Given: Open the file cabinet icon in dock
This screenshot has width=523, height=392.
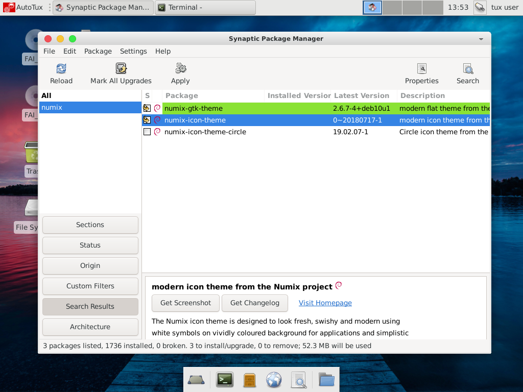Looking at the screenshot, I should [x=249, y=380].
